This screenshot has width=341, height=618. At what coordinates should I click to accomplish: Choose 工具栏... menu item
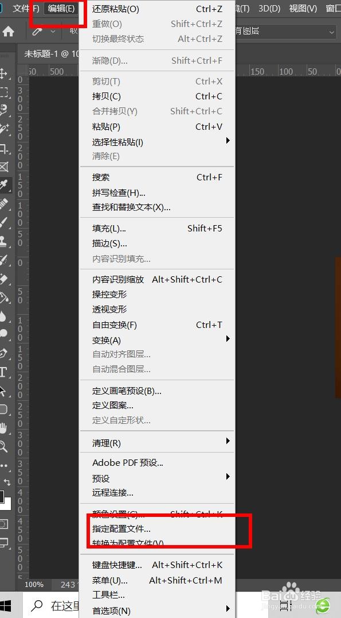[158, 595]
